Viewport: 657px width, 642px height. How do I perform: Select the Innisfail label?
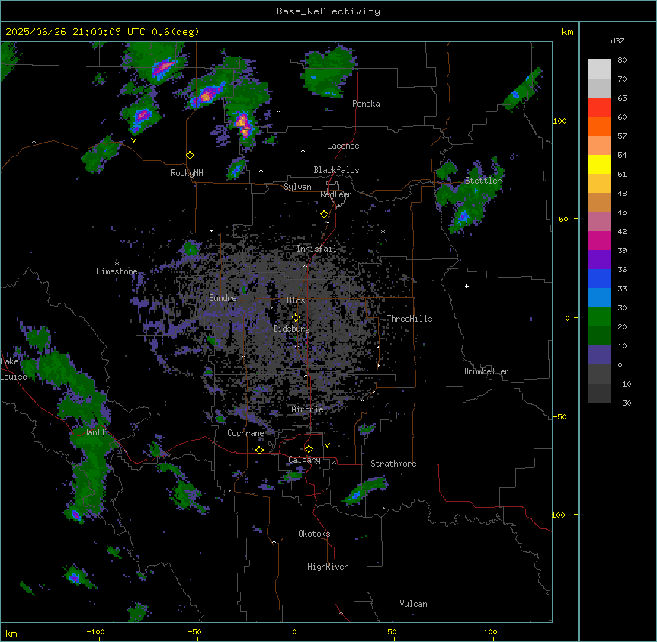tap(316, 249)
